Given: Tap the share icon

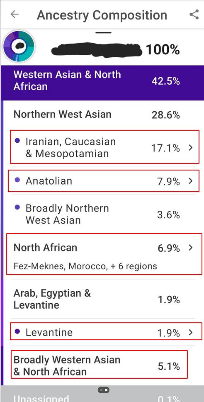Looking at the screenshot, I should 194,15.
